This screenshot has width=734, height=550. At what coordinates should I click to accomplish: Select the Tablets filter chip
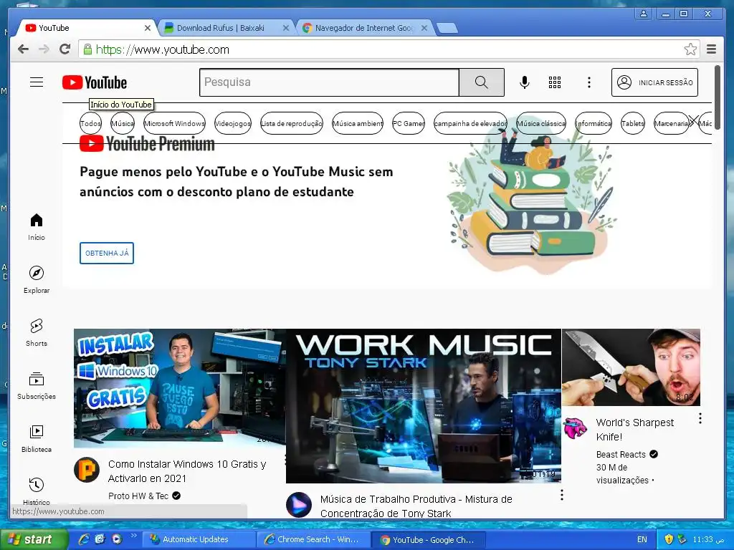pyautogui.click(x=632, y=123)
